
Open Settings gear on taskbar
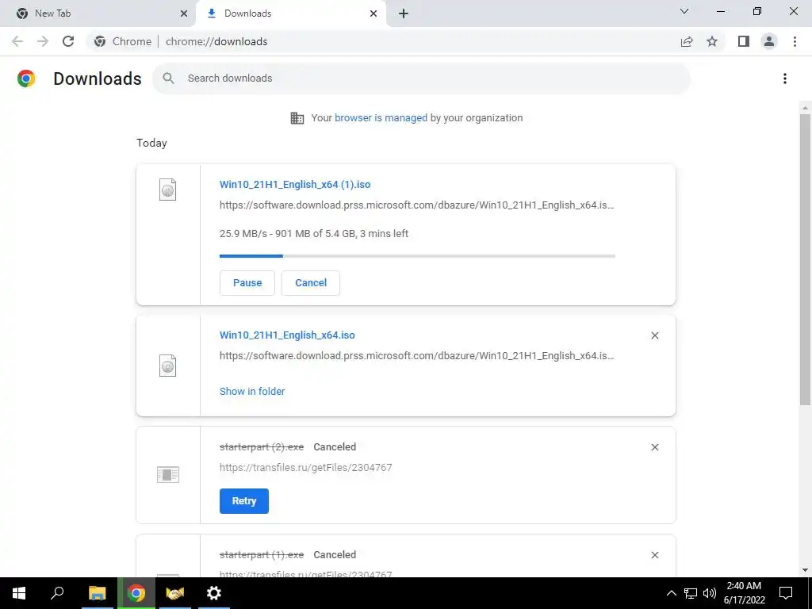(214, 593)
